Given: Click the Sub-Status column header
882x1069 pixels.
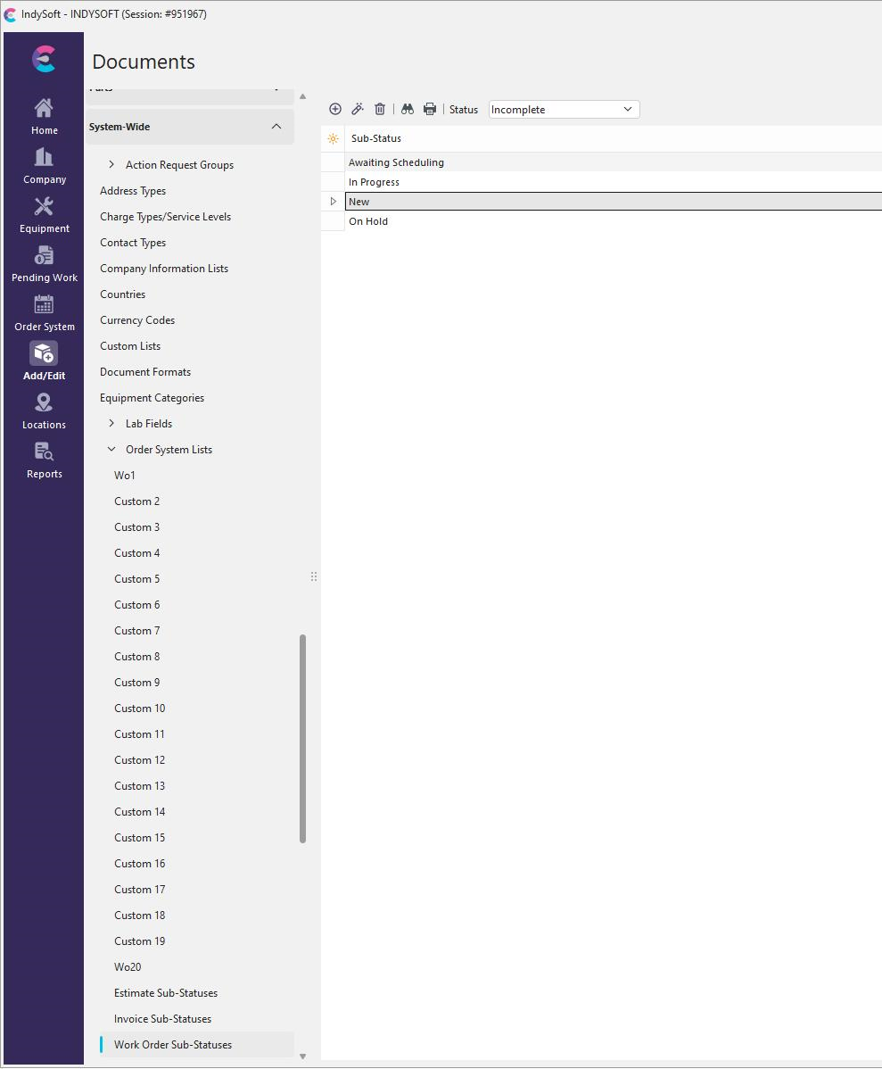Looking at the screenshot, I should (x=376, y=138).
